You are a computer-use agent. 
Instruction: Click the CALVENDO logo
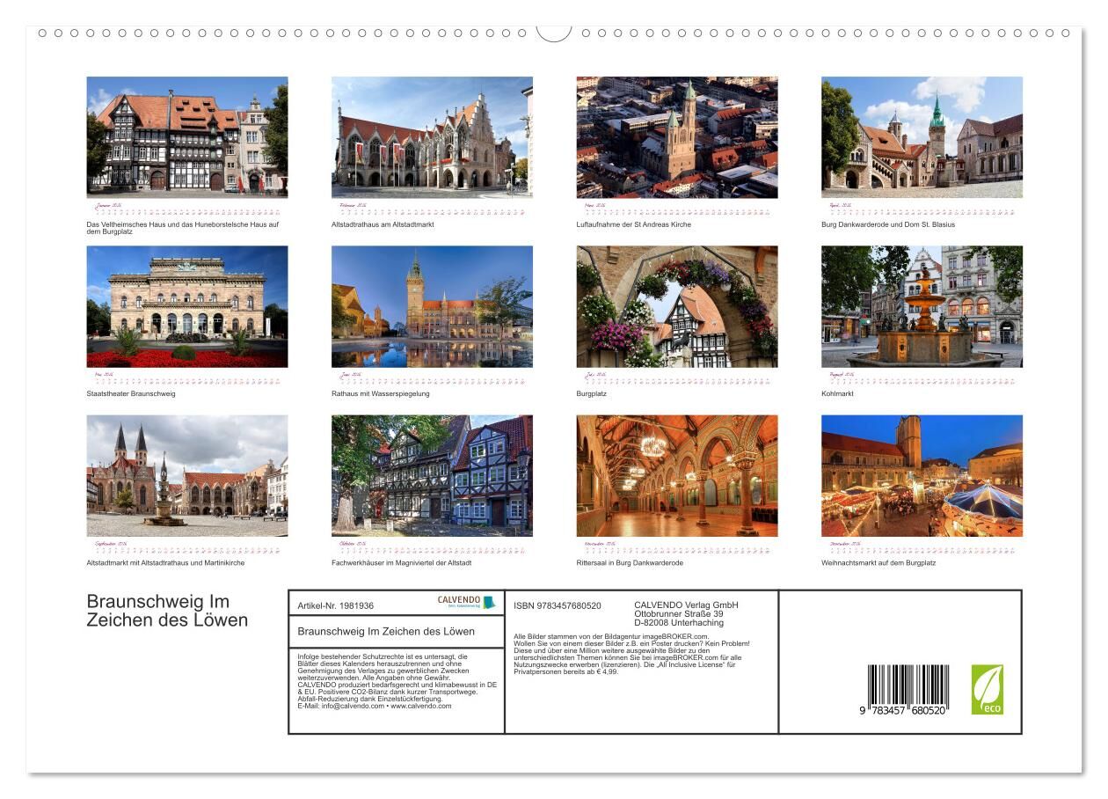(x=467, y=603)
